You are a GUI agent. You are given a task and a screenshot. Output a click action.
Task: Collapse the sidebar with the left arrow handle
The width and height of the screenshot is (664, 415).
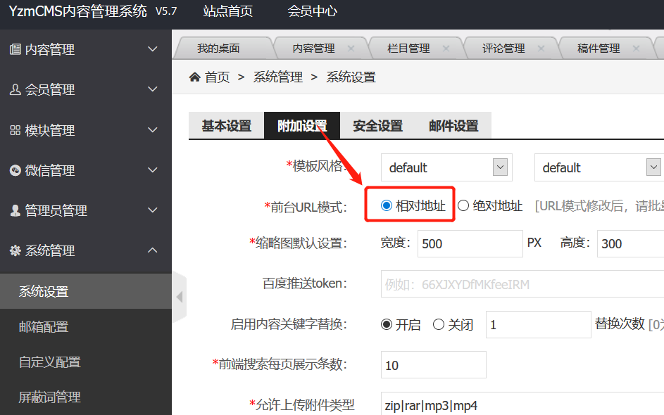pyautogui.click(x=179, y=297)
